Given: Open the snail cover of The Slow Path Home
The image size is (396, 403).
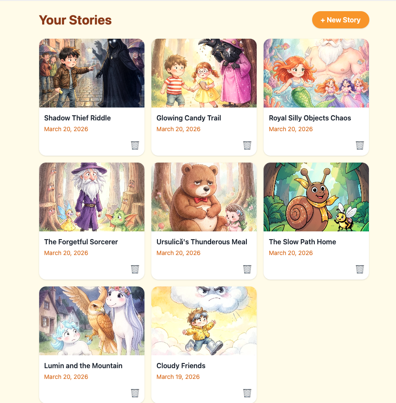Looking at the screenshot, I should (316, 197).
